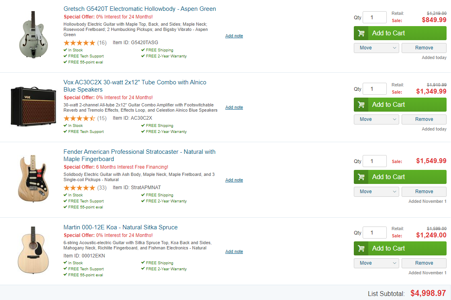Viewport: 451px width, 300px height.
Task: Click the Martin acoustic guitar thumbnail
Action: pos(33,250)
